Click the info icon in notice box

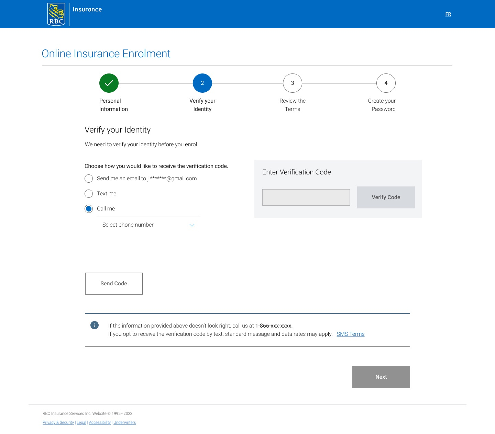(x=95, y=325)
